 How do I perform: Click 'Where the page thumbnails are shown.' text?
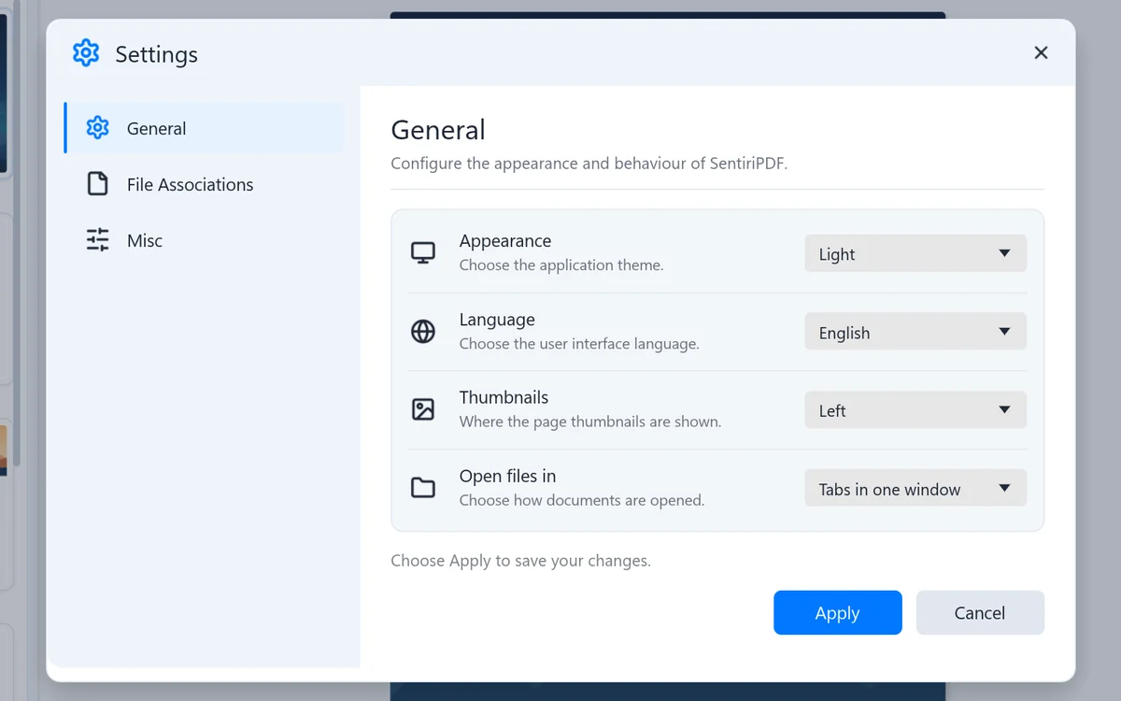click(x=590, y=422)
